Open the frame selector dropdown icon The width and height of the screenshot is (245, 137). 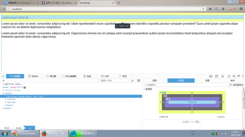[211, 76]
